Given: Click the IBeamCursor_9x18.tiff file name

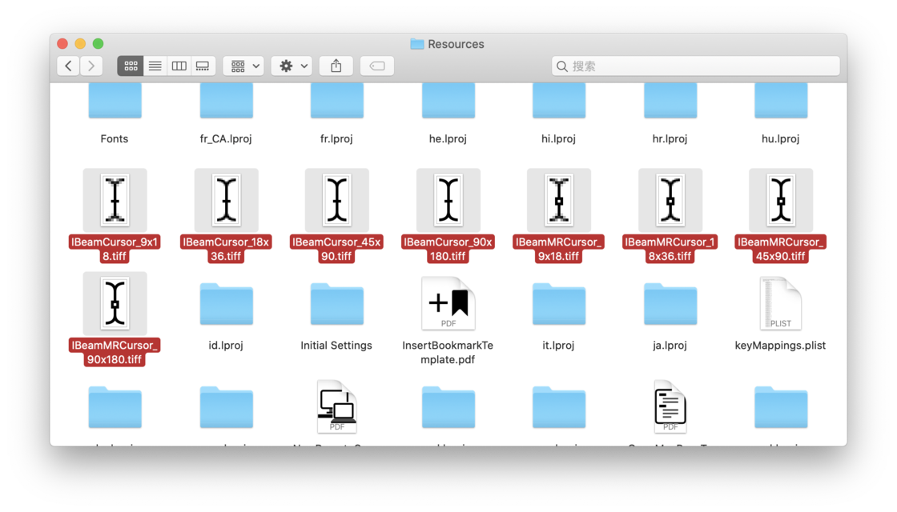Looking at the screenshot, I should tap(115, 249).
